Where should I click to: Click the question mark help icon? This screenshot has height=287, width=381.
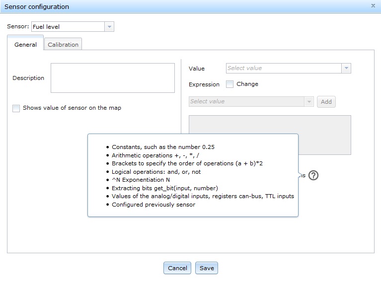(313, 175)
